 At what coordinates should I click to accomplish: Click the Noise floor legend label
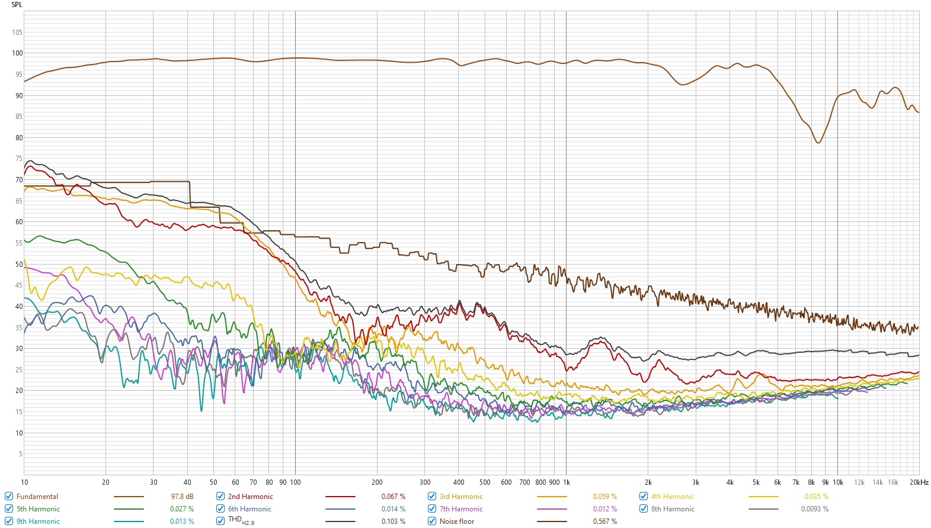click(457, 521)
